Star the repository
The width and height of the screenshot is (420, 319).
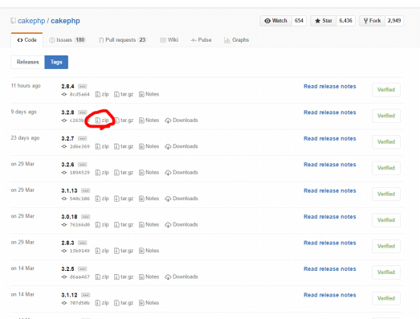(x=324, y=21)
